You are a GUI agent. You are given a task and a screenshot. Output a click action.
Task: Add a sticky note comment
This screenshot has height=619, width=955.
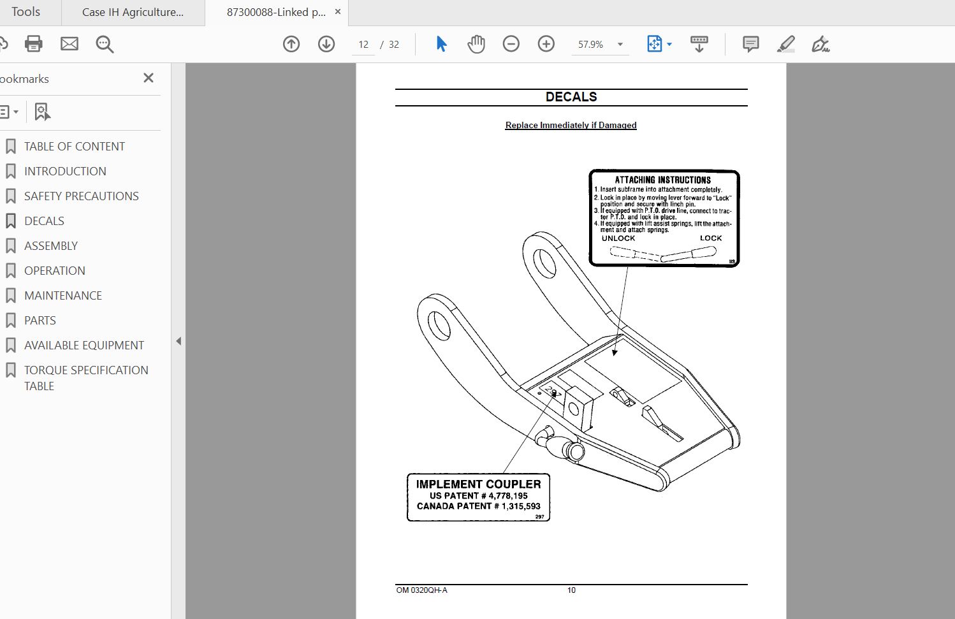(751, 44)
